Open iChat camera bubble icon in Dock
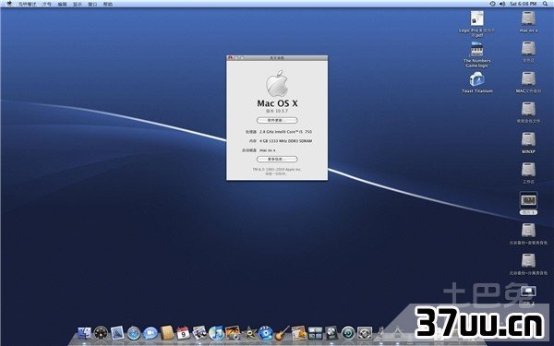Viewport: 554px width, 346px height. pyautogui.click(x=151, y=333)
